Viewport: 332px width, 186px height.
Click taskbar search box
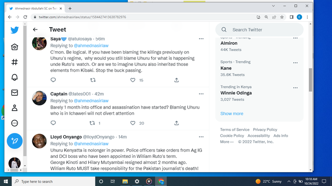point(54,181)
